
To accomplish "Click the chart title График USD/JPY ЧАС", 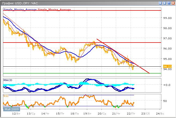I will point(20,3).
